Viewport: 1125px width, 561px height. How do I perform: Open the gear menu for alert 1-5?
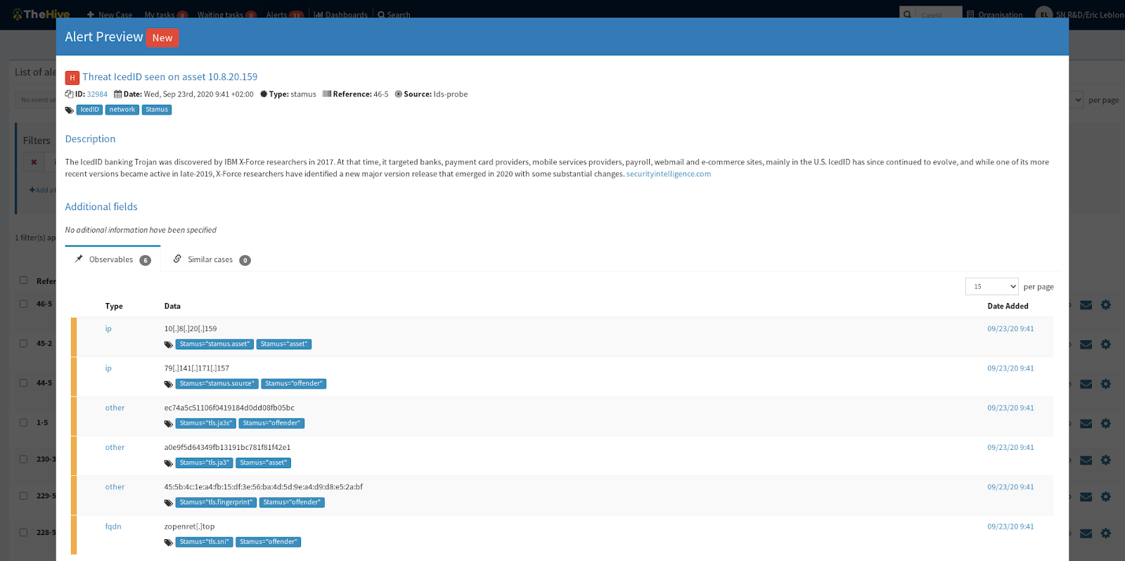point(1106,423)
